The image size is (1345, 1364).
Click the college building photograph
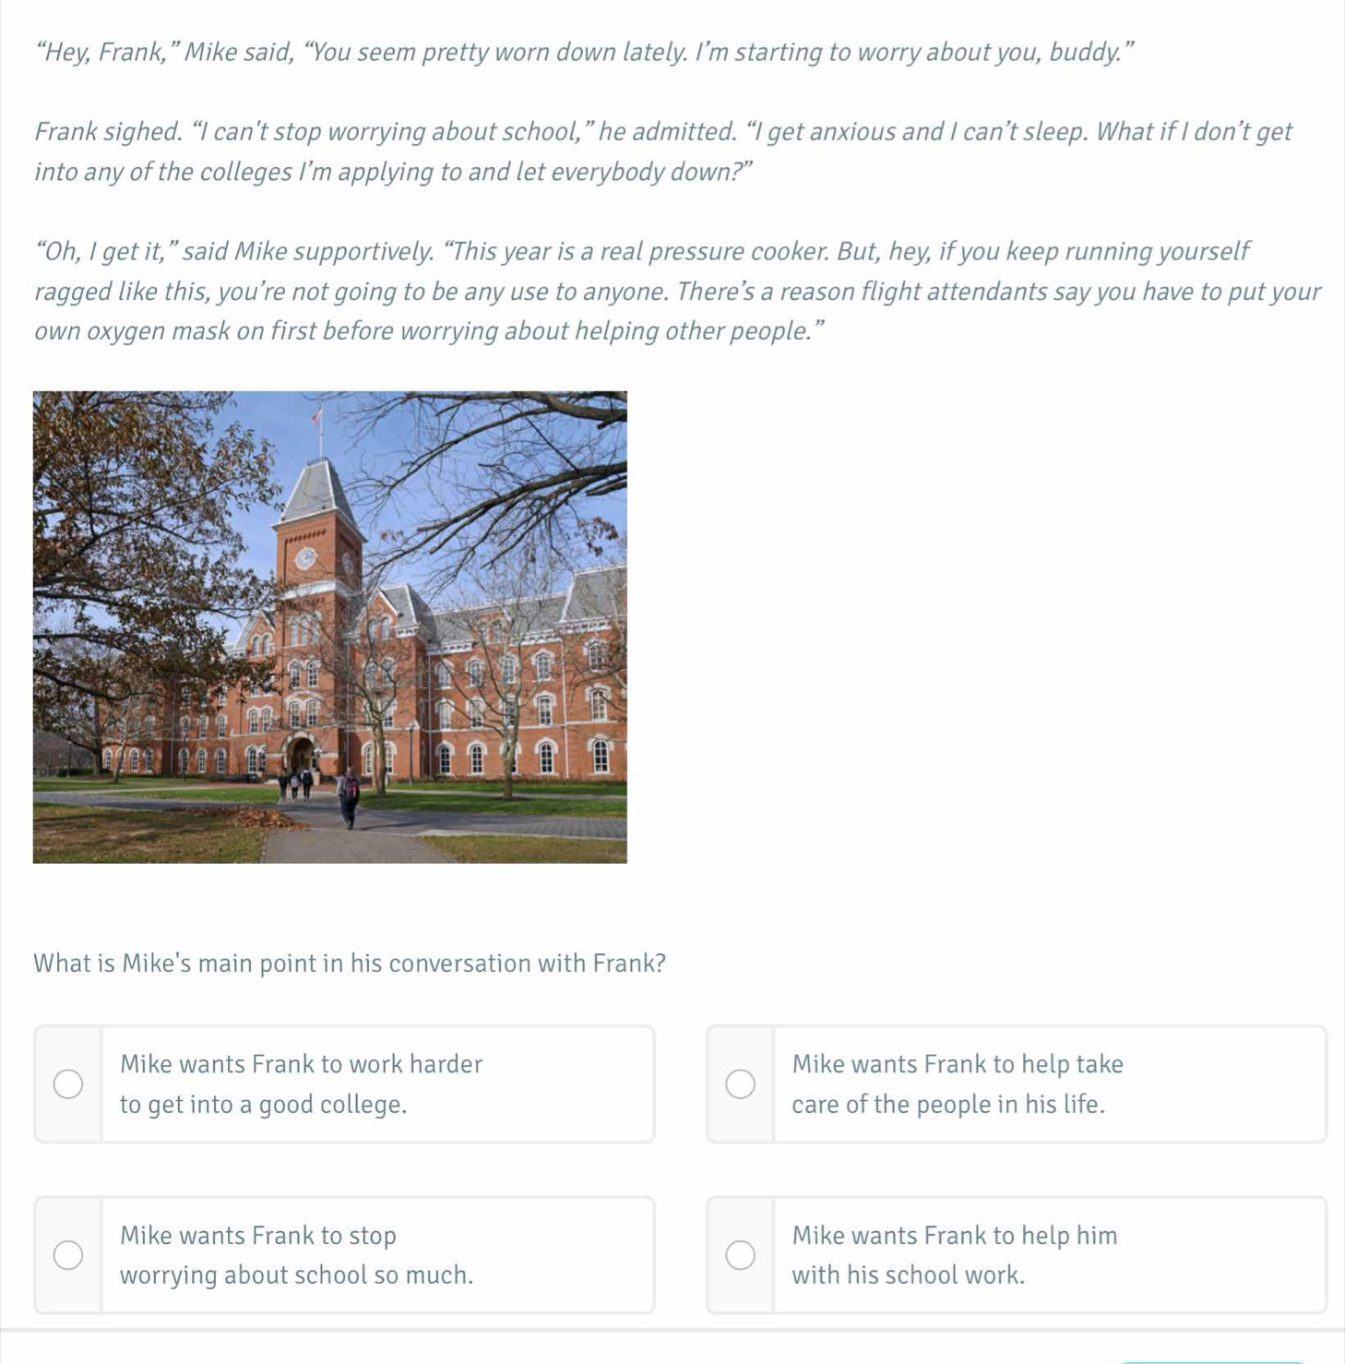click(x=329, y=627)
